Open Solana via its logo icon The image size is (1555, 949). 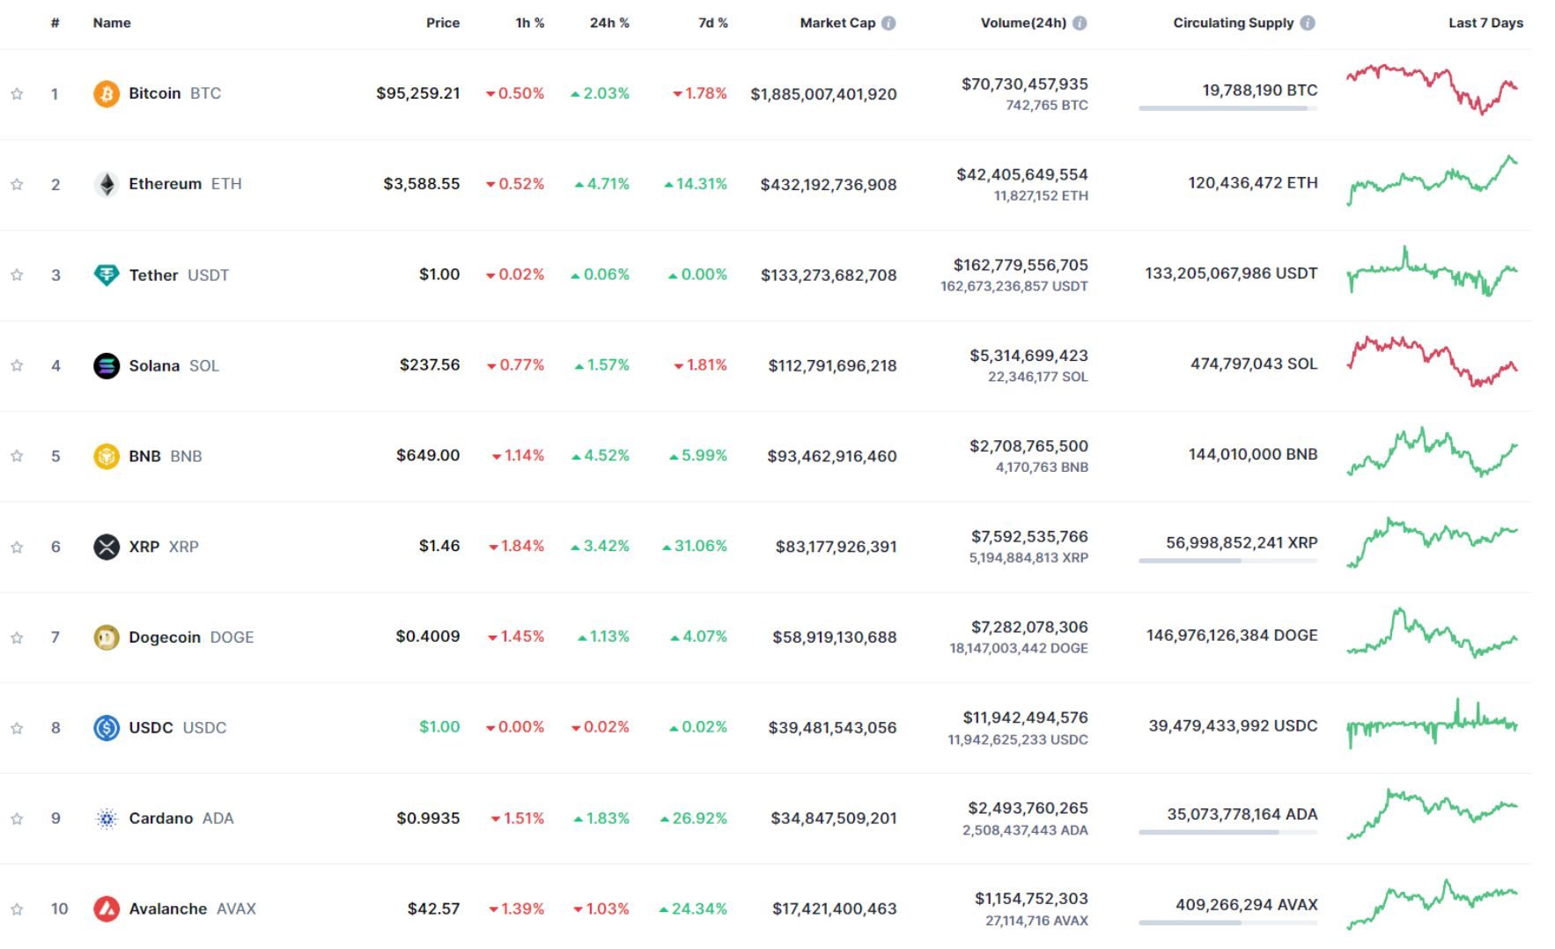coord(106,365)
